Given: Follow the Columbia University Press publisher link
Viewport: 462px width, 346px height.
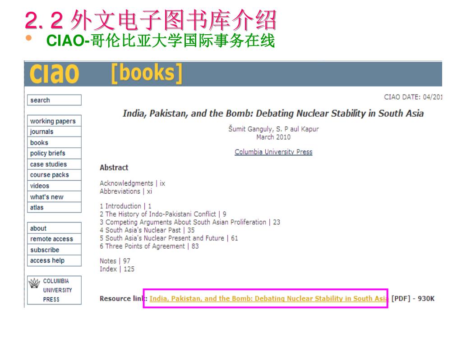Looking at the screenshot, I should tap(273, 152).
